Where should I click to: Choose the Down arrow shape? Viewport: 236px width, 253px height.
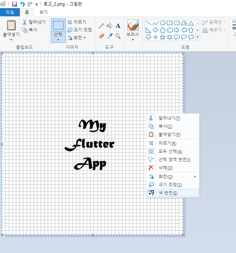(148, 37)
